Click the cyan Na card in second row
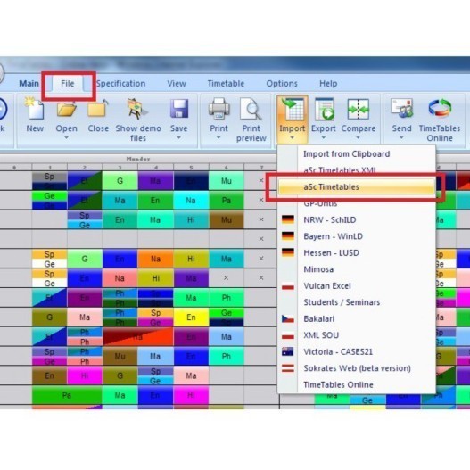 [x=191, y=201]
